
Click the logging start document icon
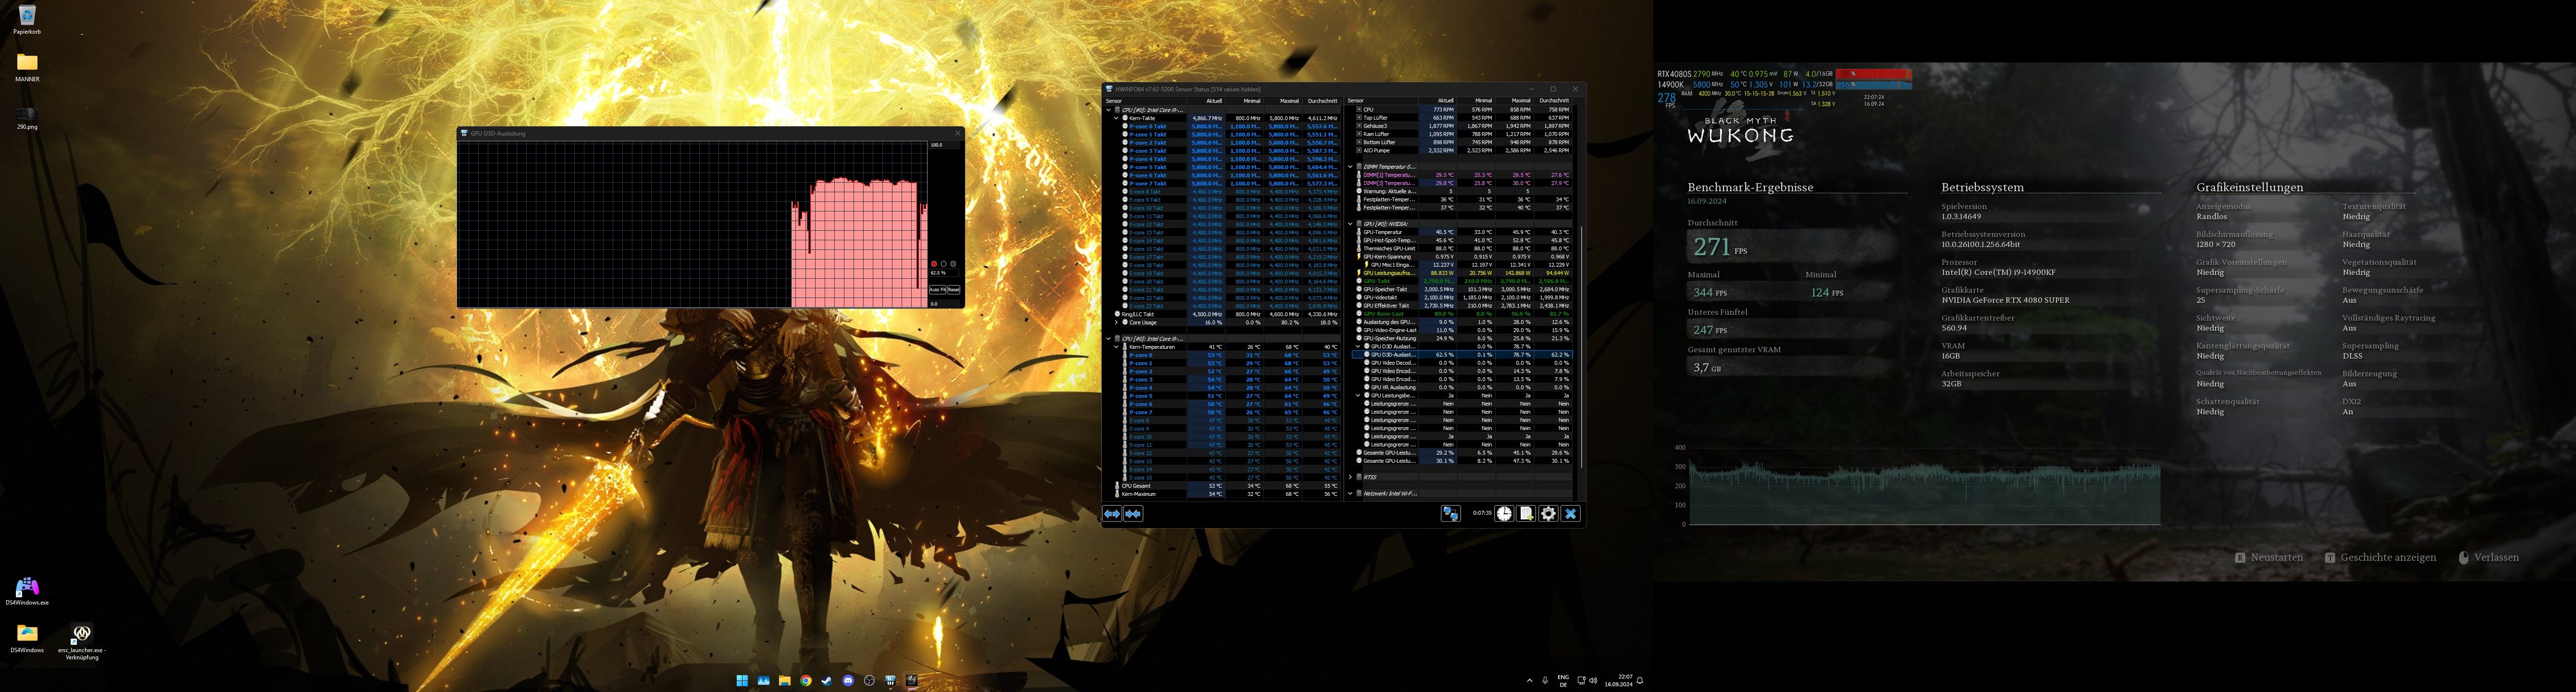pyautogui.click(x=1526, y=514)
